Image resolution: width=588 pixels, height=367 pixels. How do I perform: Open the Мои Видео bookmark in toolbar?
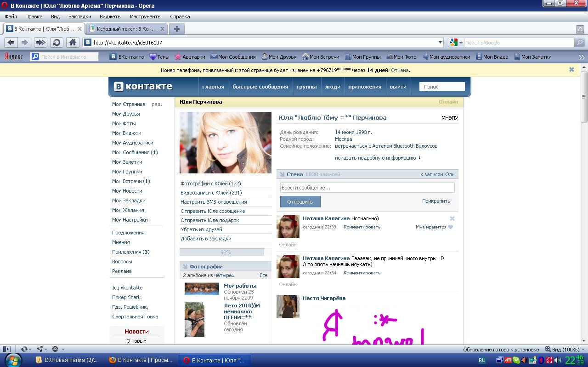492,57
